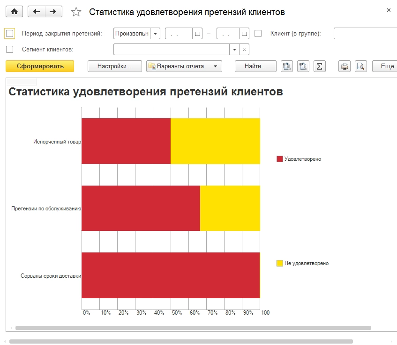Enable the Сегмент клиентов checkbox
Viewport: 397px width, 345px height.
[x=10, y=49]
